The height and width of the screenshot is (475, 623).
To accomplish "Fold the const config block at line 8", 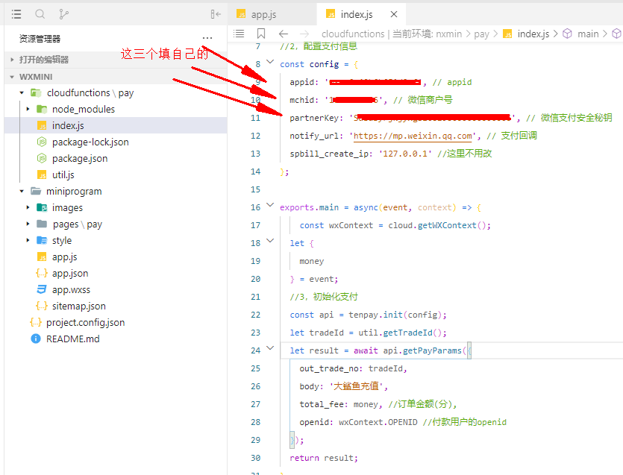I will pos(270,62).
